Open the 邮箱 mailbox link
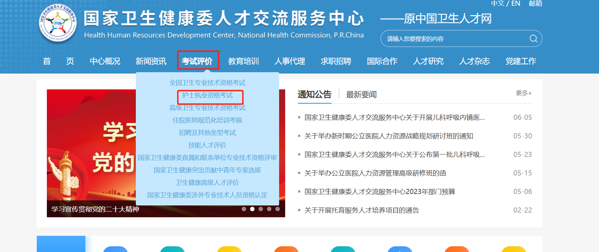This screenshot has width=599, height=252. click(535, 3)
